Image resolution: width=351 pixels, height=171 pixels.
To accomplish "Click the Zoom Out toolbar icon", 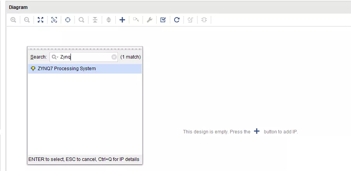I will 27,20.
